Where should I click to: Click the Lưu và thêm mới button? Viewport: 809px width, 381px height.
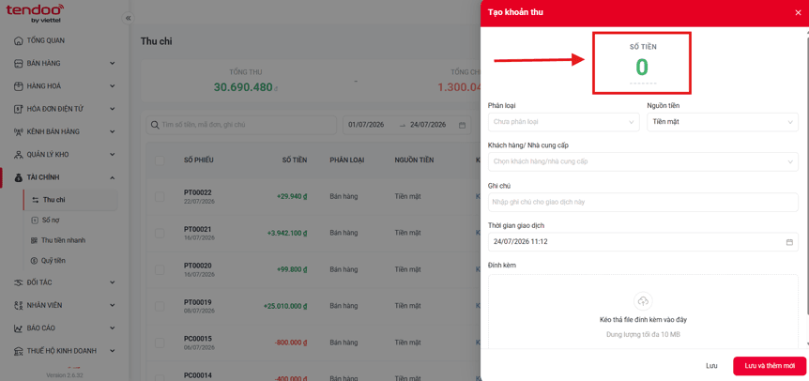pyautogui.click(x=770, y=366)
